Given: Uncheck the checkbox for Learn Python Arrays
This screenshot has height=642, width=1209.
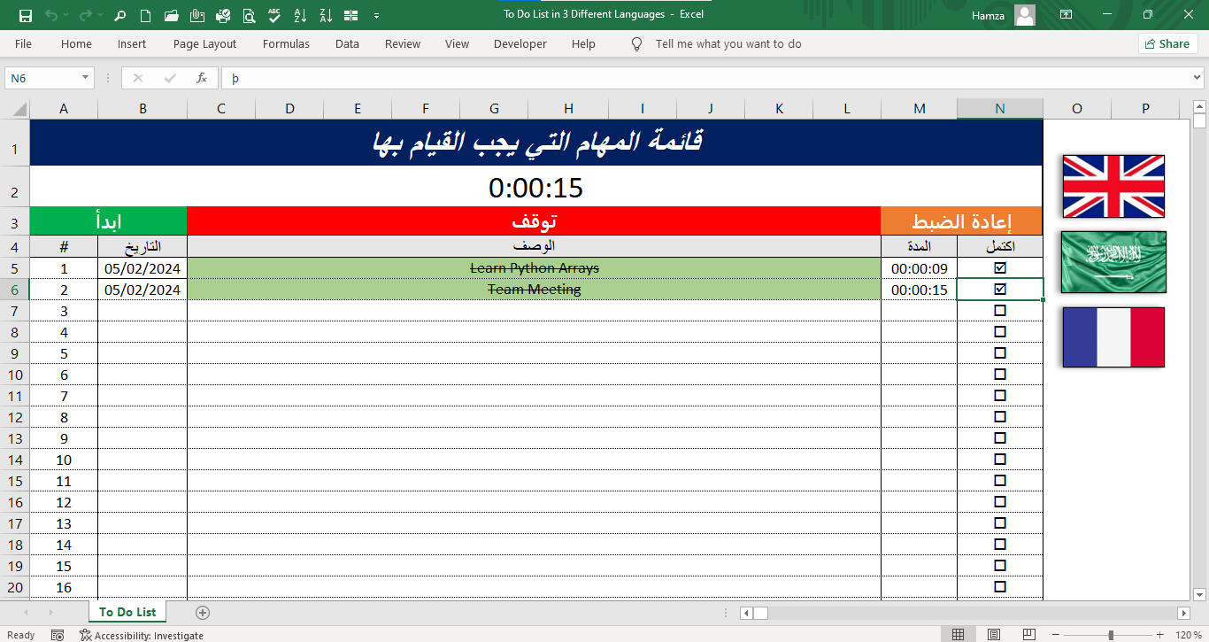Looking at the screenshot, I should tap(1000, 267).
